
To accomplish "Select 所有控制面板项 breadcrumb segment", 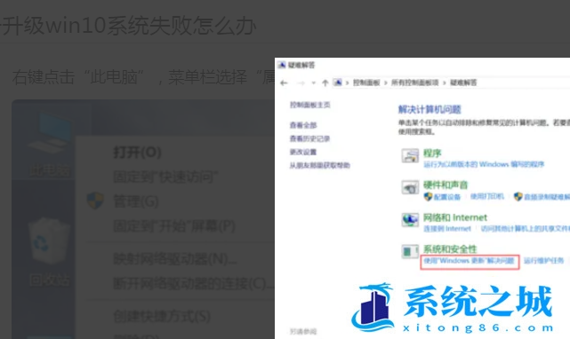I will point(414,83).
